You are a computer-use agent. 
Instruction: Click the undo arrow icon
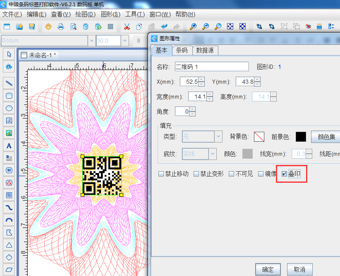click(164, 27)
